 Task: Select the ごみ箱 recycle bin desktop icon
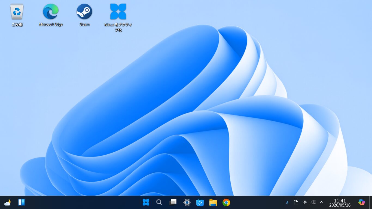(x=17, y=15)
